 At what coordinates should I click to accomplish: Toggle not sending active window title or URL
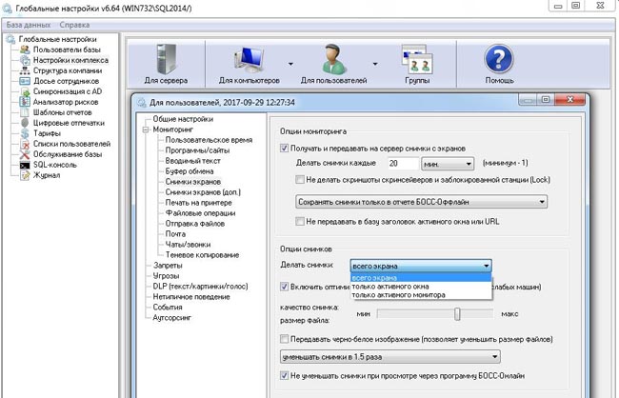coord(300,222)
